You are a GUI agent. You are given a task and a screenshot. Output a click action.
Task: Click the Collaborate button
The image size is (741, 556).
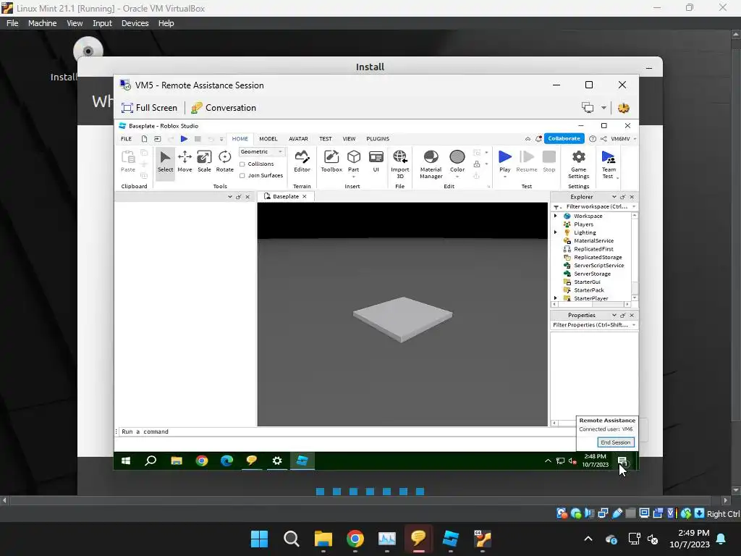[x=564, y=138]
